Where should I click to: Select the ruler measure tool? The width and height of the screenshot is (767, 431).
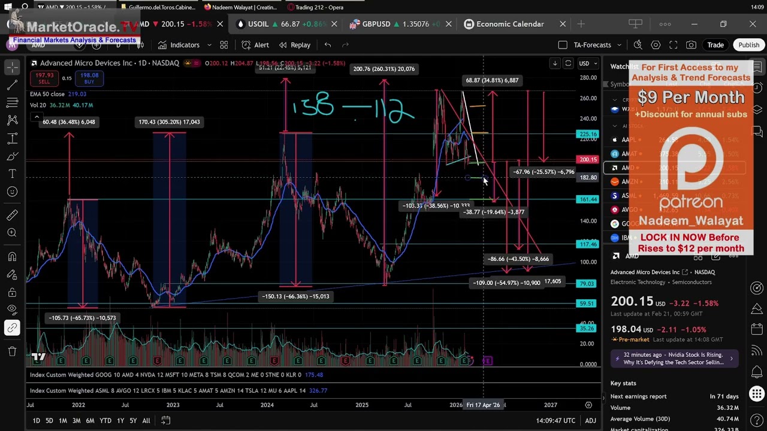click(12, 215)
